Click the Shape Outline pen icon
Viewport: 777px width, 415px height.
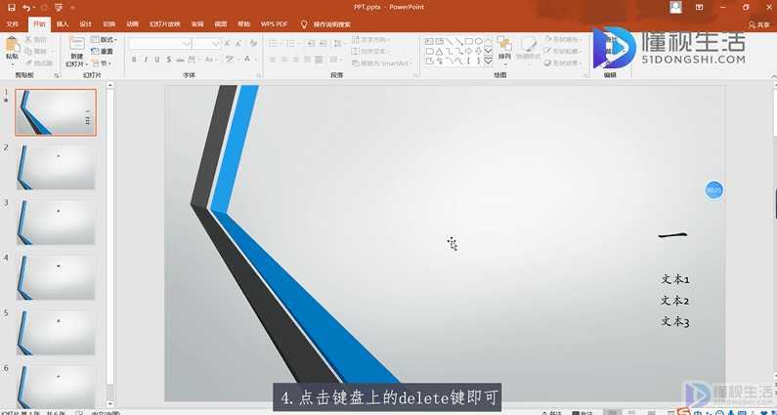[548, 51]
